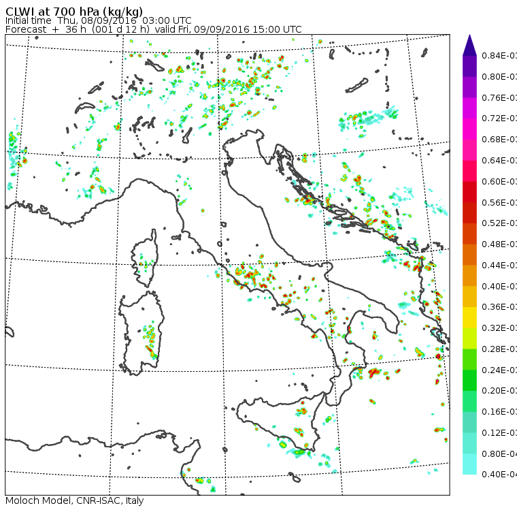Click the "Moloch Model, CNR-ISAC, Italy" credit text

pyautogui.click(x=75, y=500)
